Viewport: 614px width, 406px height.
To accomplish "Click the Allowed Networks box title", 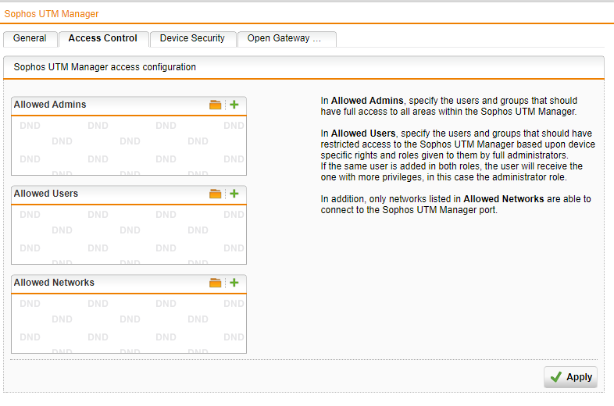I will click(54, 283).
